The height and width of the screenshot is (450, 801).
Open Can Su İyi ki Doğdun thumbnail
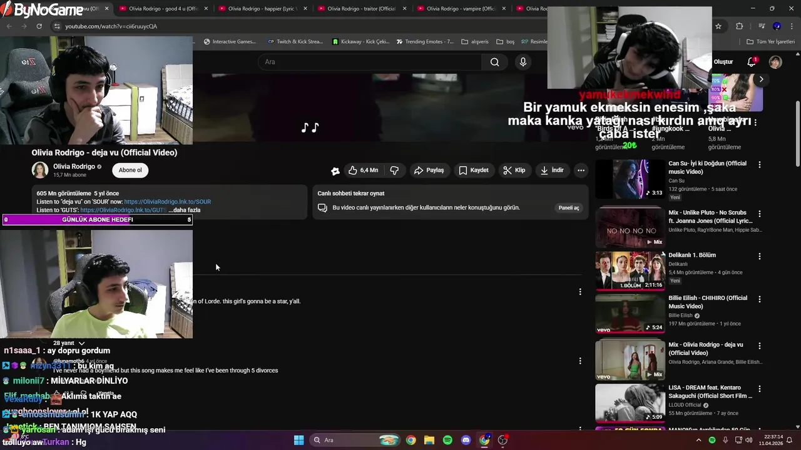630,179
